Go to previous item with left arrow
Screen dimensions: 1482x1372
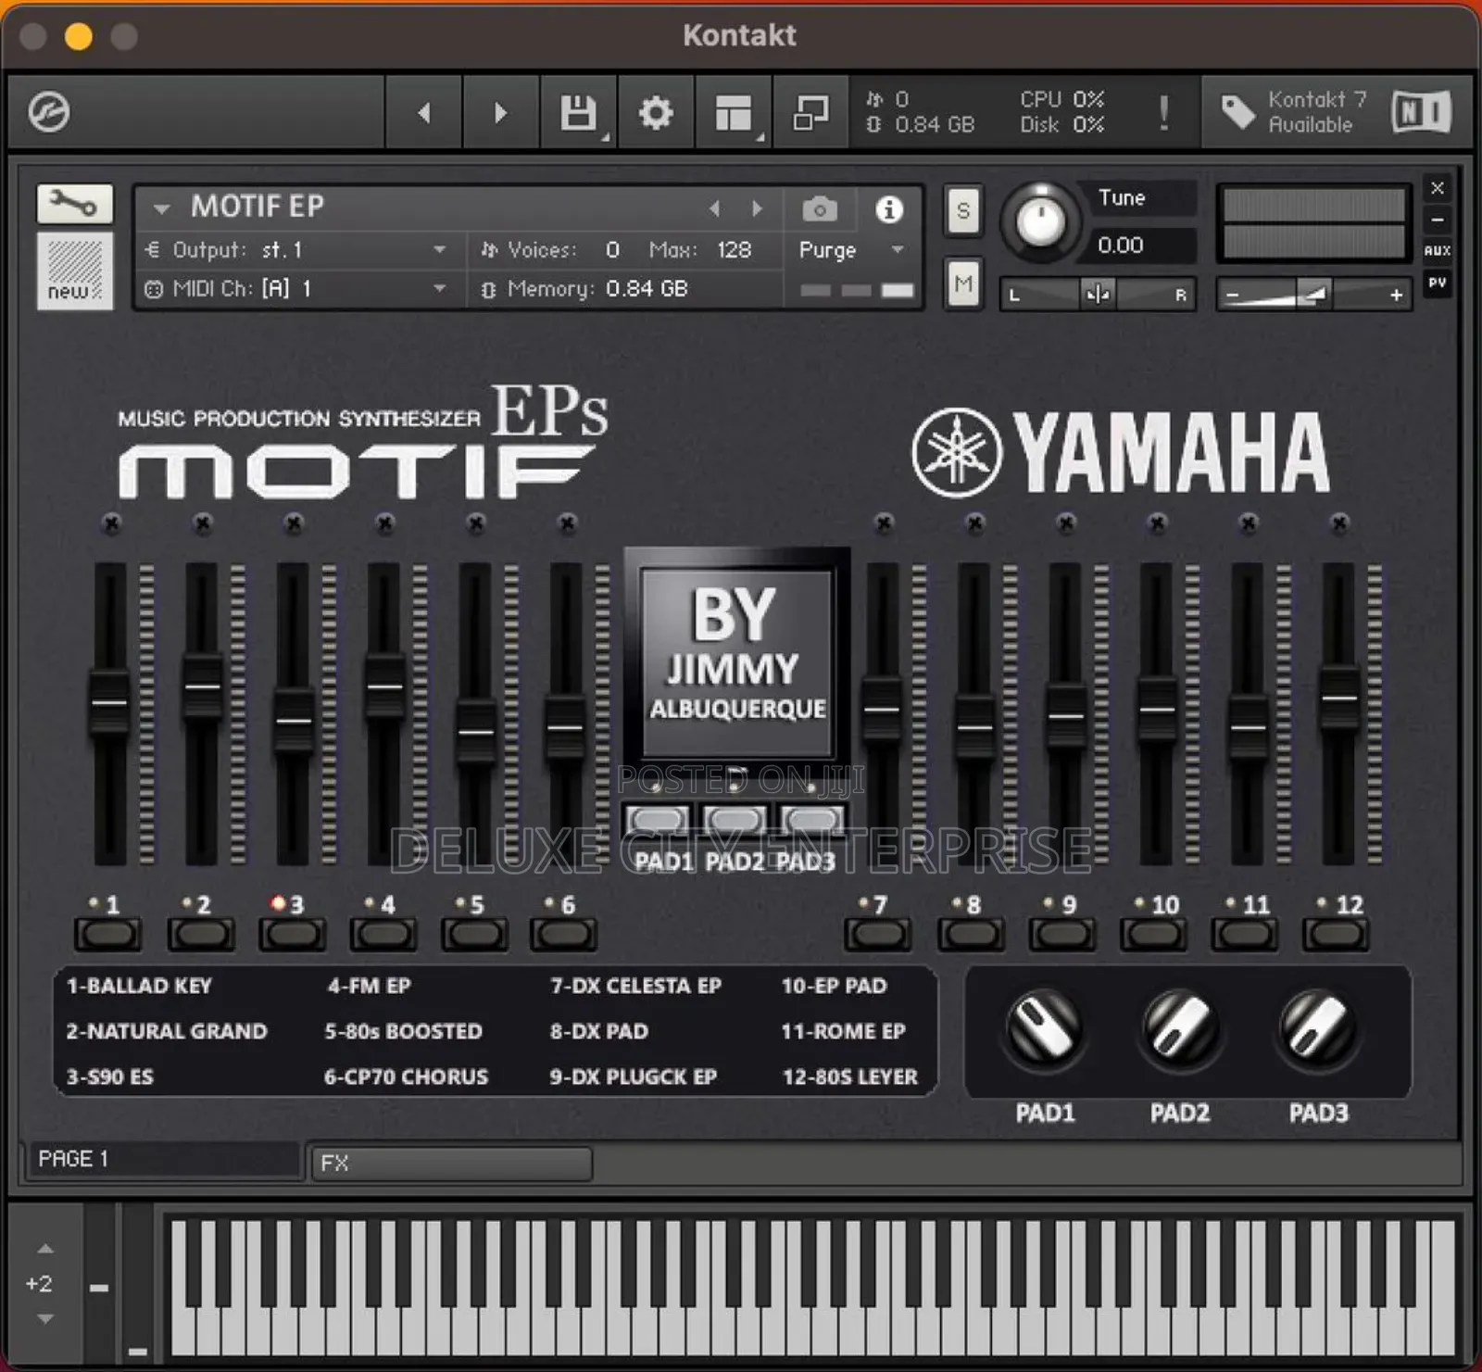(424, 113)
